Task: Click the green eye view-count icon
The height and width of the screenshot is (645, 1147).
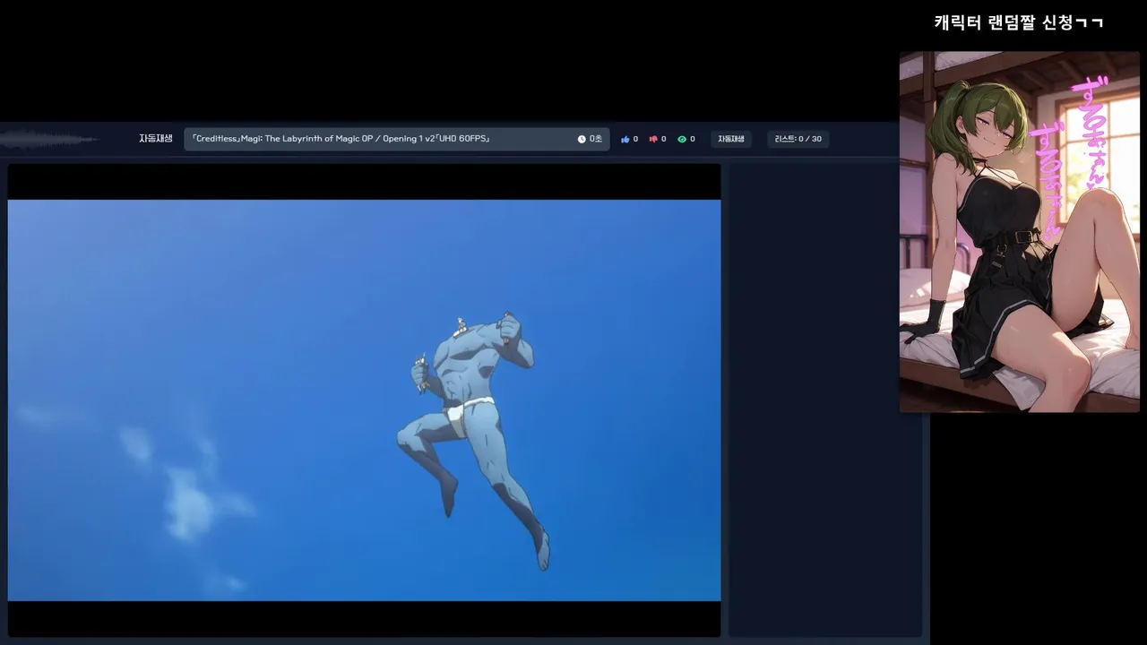Action: click(x=682, y=140)
